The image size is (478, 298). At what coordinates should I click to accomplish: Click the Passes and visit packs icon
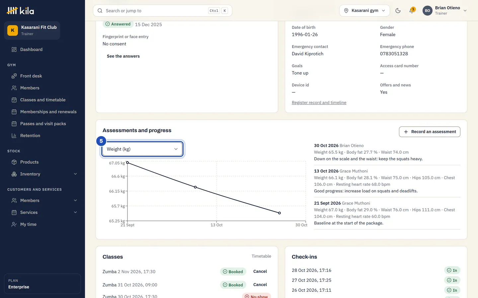point(14,124)
